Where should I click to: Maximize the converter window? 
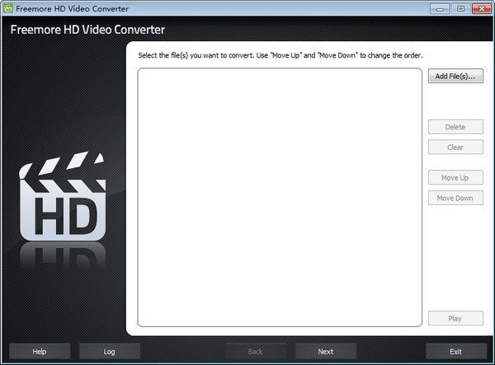point(459,8)
